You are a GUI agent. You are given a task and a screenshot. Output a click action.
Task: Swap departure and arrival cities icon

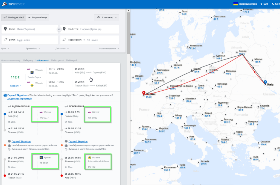point(59,29)
